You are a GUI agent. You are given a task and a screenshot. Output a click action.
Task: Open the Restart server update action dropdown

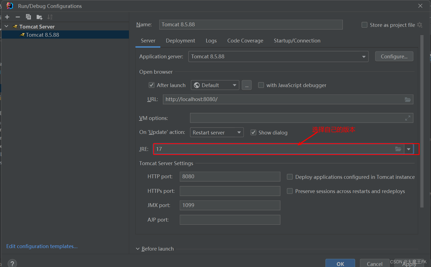pyautogui.click(x=217, y=133)
